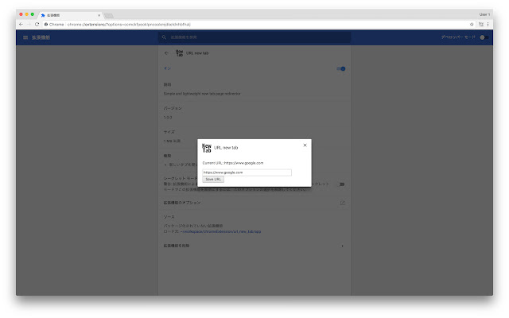Click the extensions search field
509x318 pixels.
pos(254,37)
